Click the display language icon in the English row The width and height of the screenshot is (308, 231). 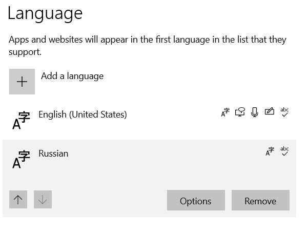[225, 112]
